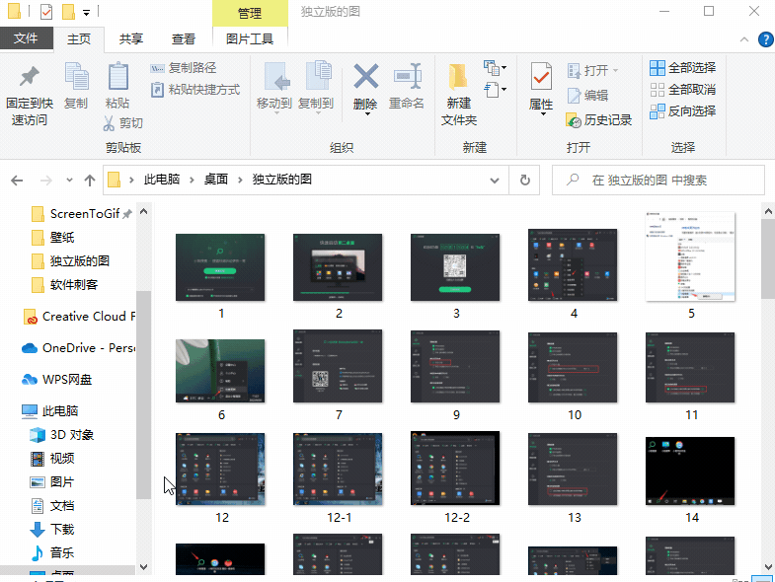Image resolution: width=775 pixels, height=582 pixels.
Task: Switch to the Picture Tools (图片工具) tab
Action: (x=250, y=39)
